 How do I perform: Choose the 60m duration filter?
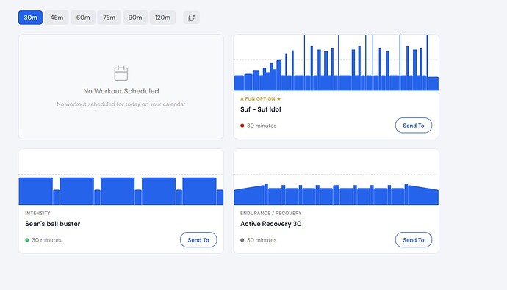83,18
